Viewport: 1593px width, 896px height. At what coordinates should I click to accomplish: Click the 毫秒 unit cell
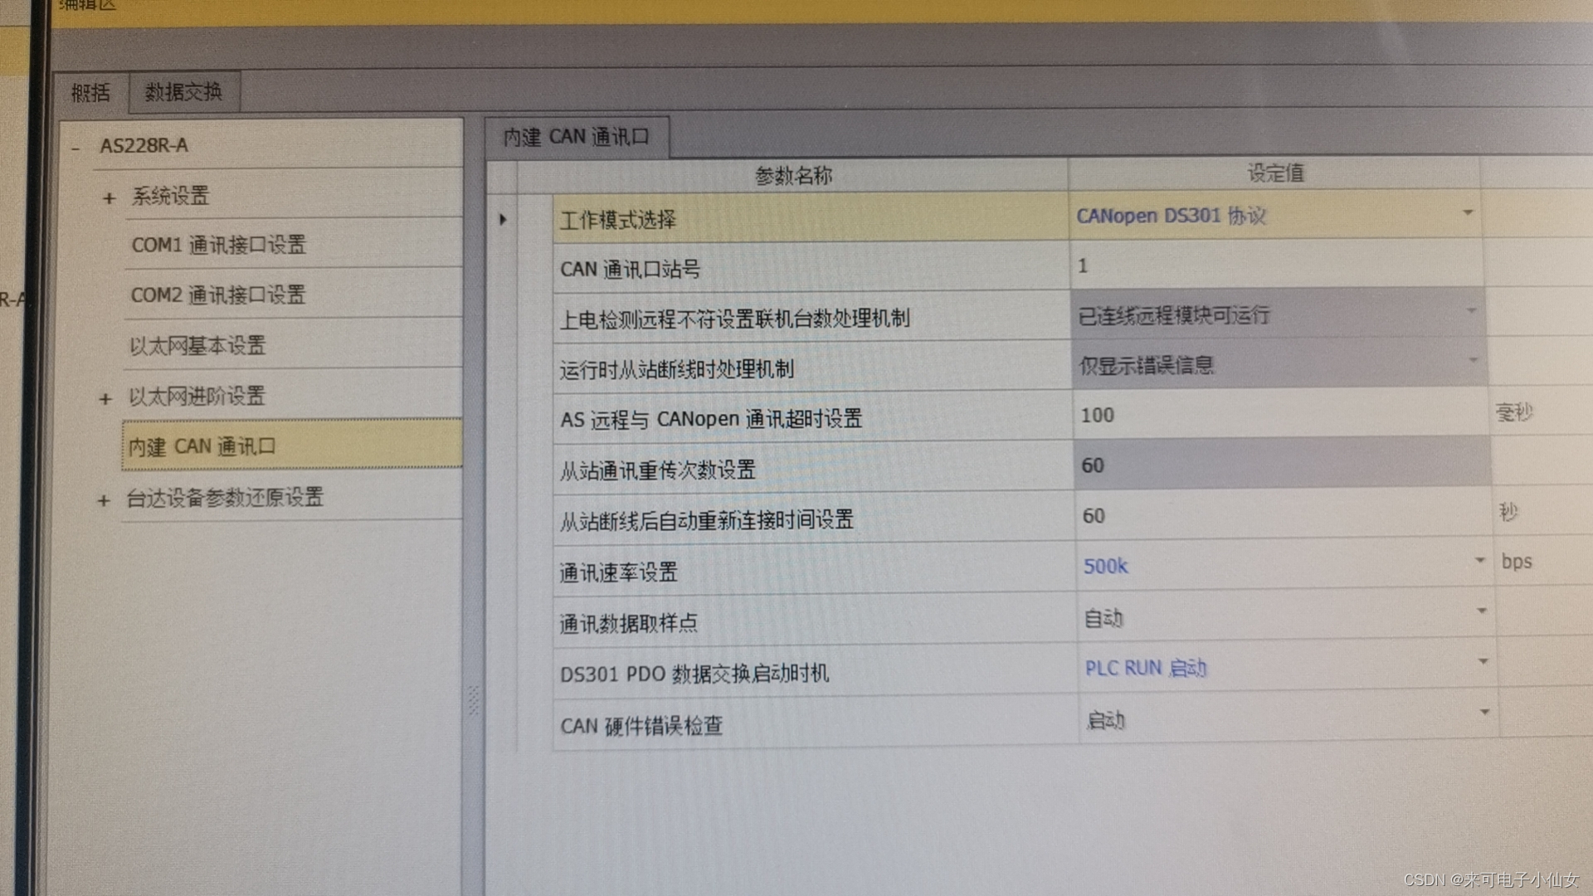pyautogui.click(x=1514, y=411)
